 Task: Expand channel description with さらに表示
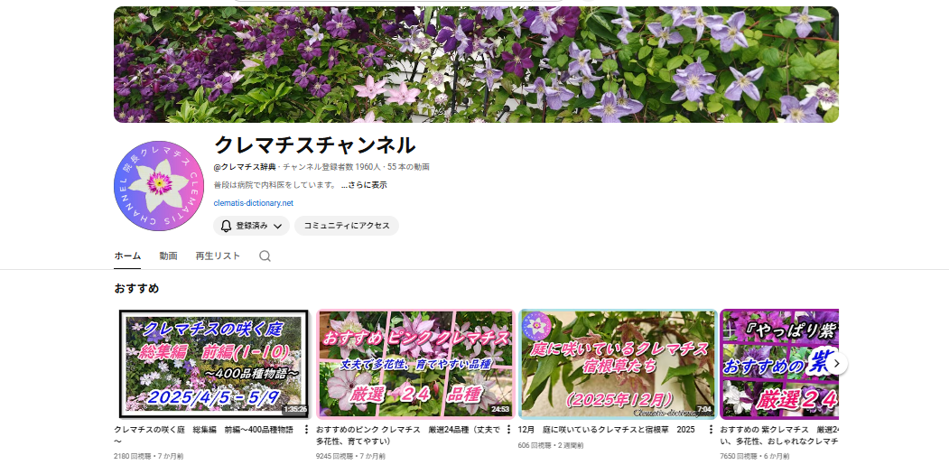364,185
